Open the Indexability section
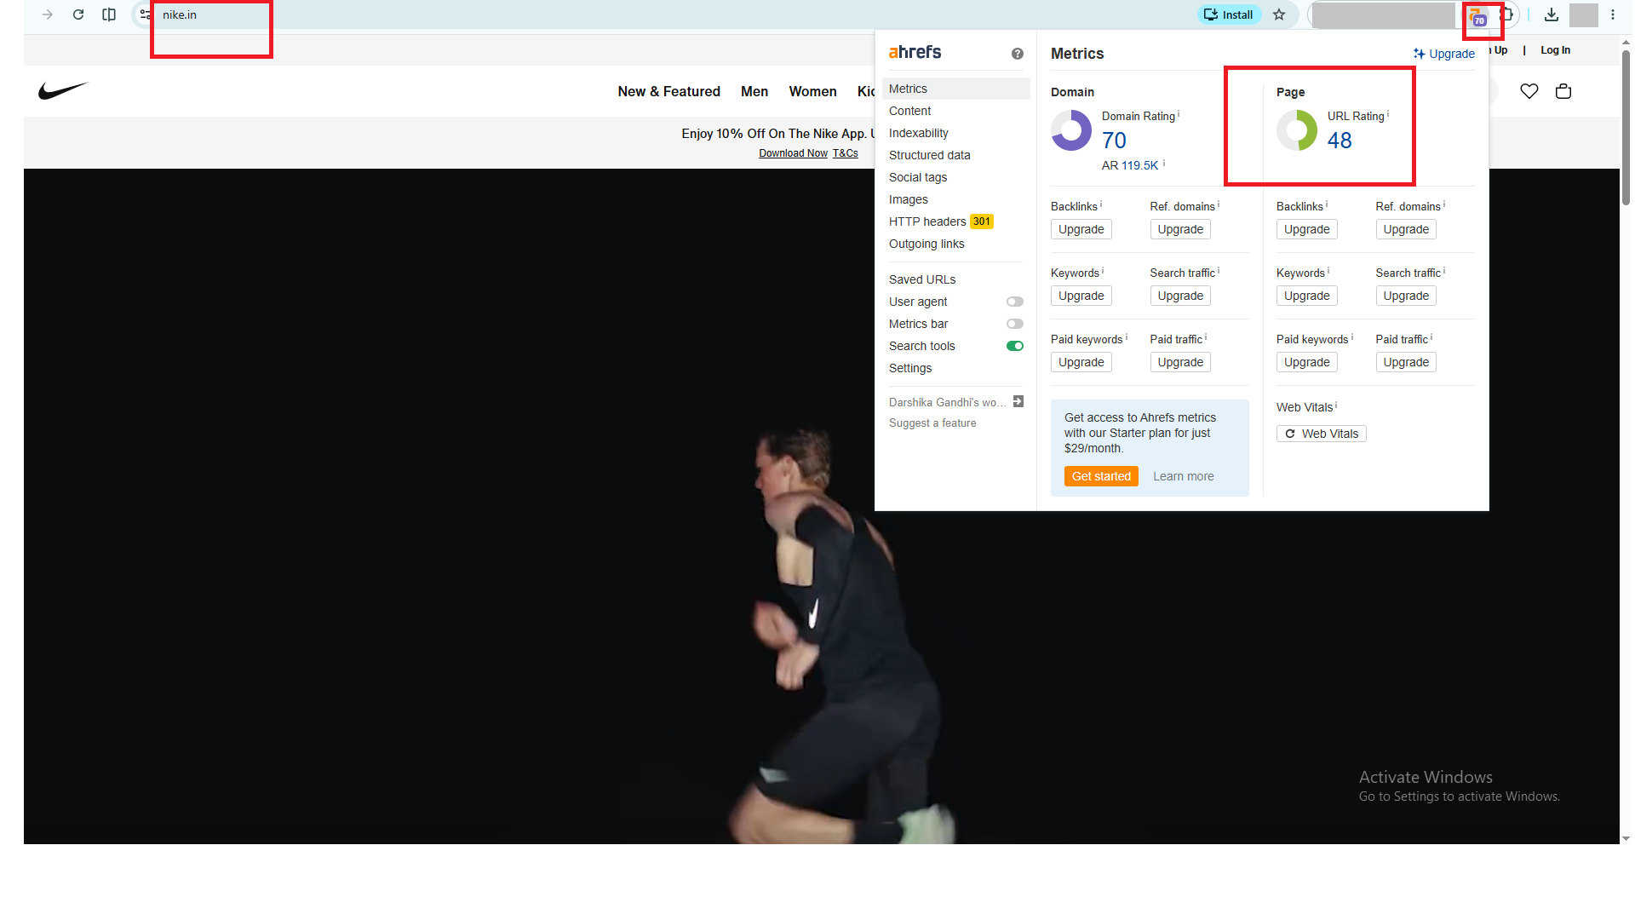 (918, 133)
